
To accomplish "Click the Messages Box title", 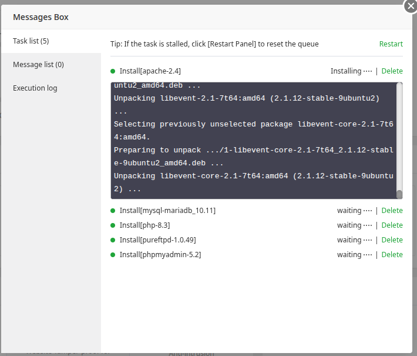I will [x=41, y=17].
